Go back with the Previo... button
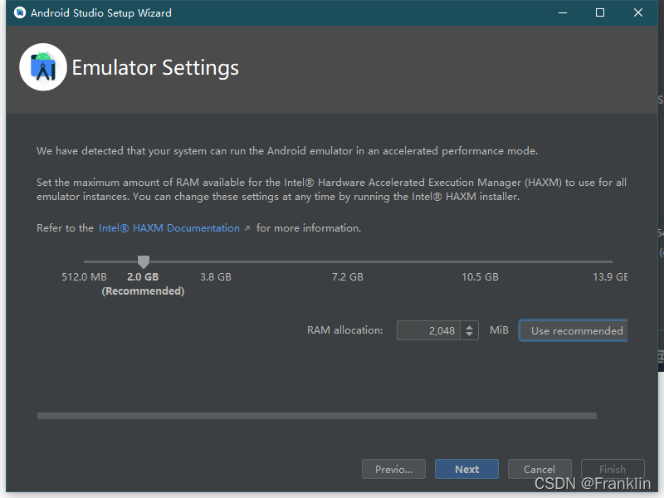664x498 pixels. click(x=393, y=469)
